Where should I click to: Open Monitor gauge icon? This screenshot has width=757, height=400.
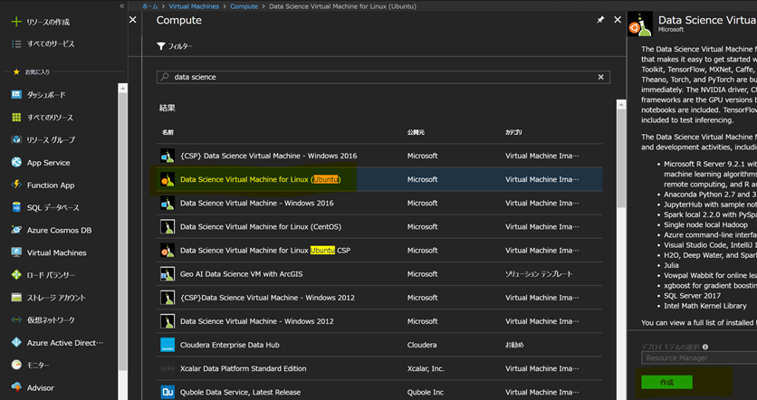tap(16, 366)
